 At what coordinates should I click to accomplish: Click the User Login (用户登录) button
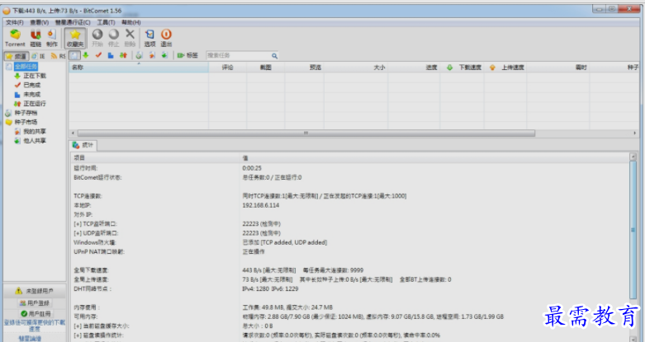33,302
